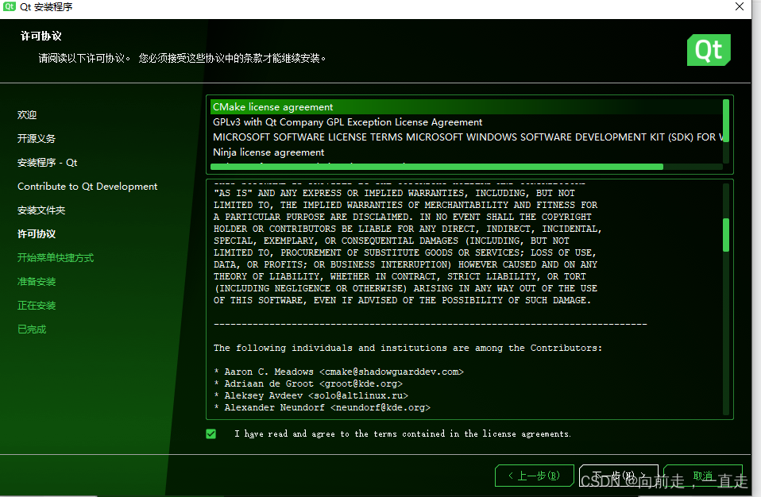Click Contribute to Qt Development step
This screenshot has height=497, width=761.
tap(87, 187)
